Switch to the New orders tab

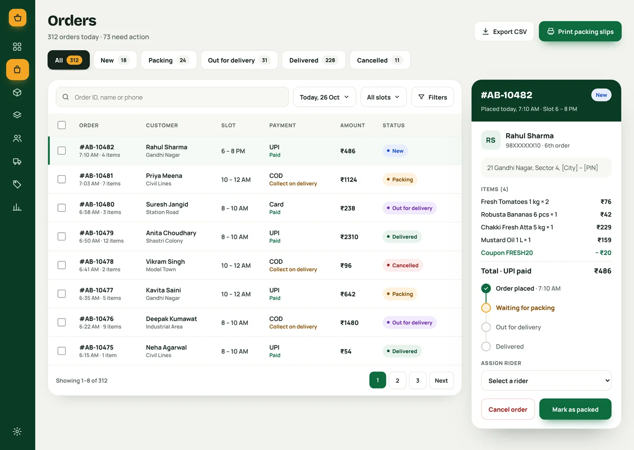[x=115, y=60]
